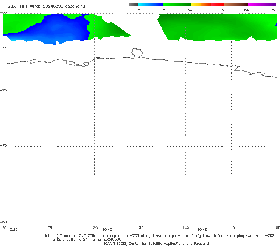Click the color bar label '64'
280x246 pixels.
point(246,10)
